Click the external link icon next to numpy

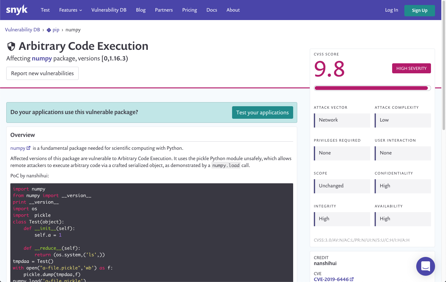tap(29, 148)
